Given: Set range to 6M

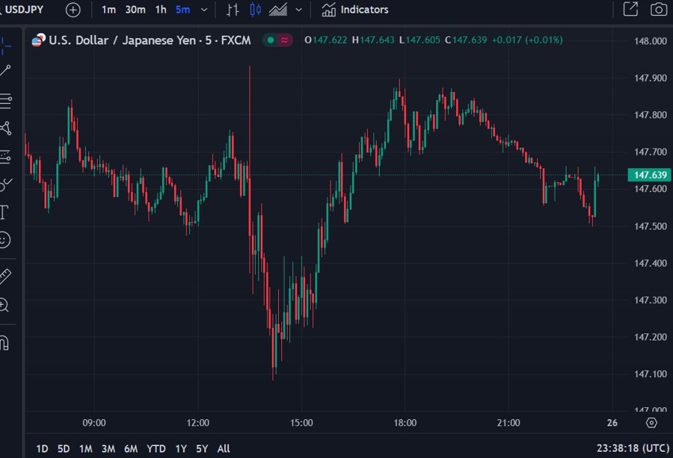Looking at the screenshot, I should (x=131, y=448).
